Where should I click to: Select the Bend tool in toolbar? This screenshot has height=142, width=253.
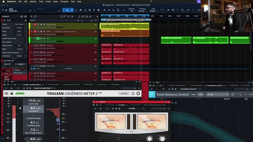click(94, 10)
